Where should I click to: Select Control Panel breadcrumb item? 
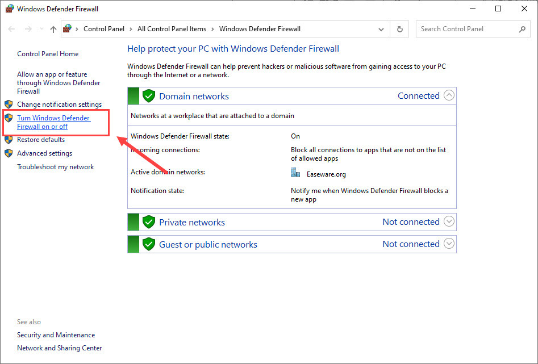click(x=104, y=29)
